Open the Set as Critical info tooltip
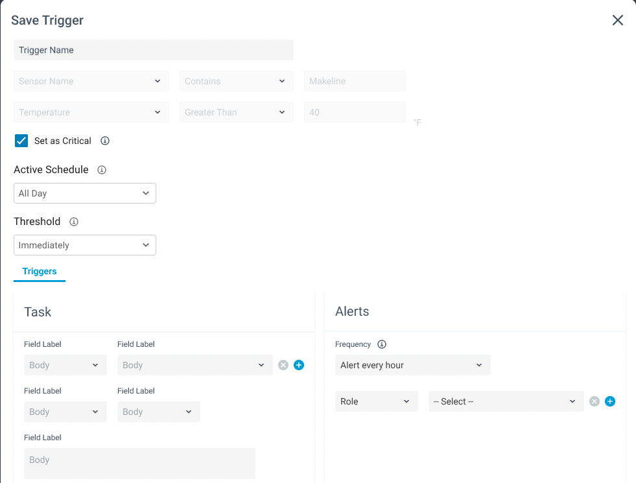 click(104, 141)
